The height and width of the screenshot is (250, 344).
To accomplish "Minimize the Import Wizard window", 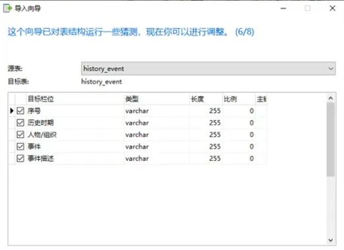I will click(283, 9).
